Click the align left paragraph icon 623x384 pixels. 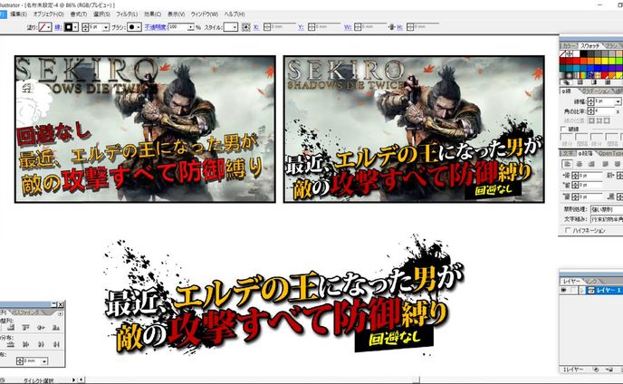point(568,164)
